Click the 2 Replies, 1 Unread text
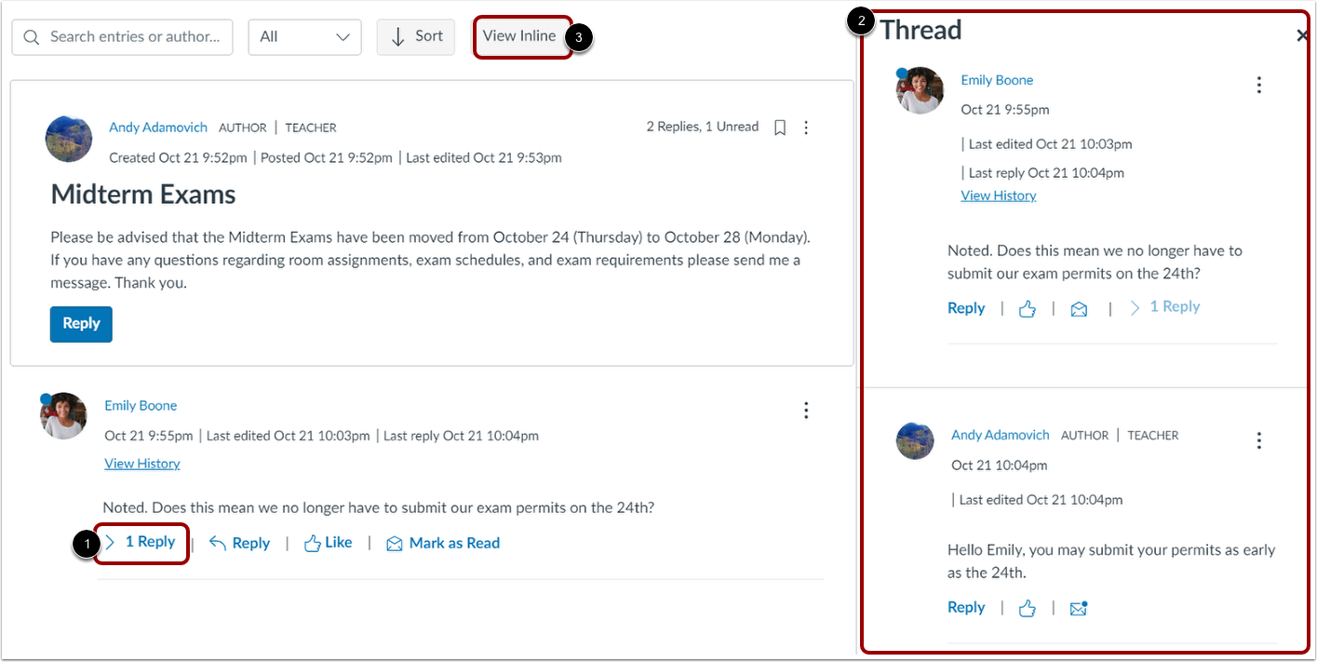The height and width of the screenshot is (662, 1317). (703, 127)
